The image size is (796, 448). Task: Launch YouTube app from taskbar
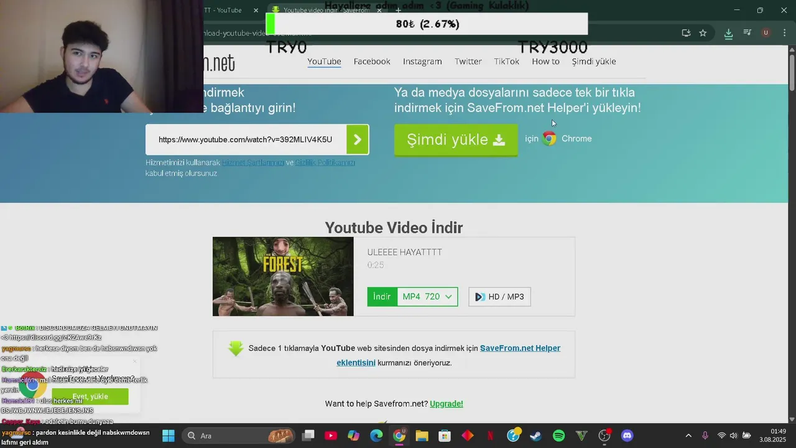[330, 436]
